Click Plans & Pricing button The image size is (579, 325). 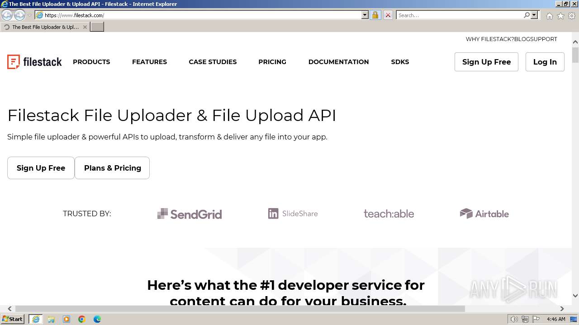(x=112, y=168)
